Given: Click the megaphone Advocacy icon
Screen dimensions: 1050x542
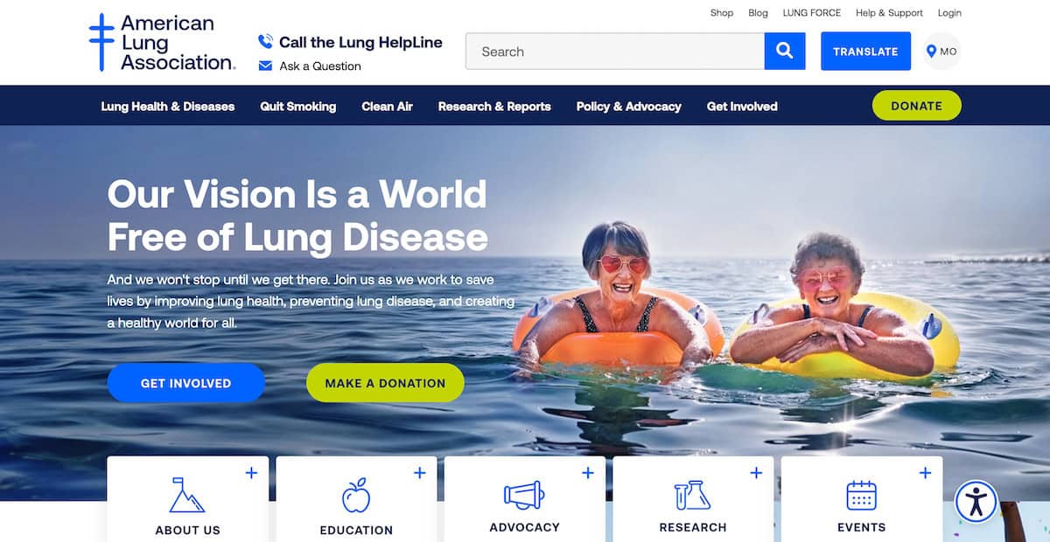Looking at the screenshot, I should click(x=524, y=495).
